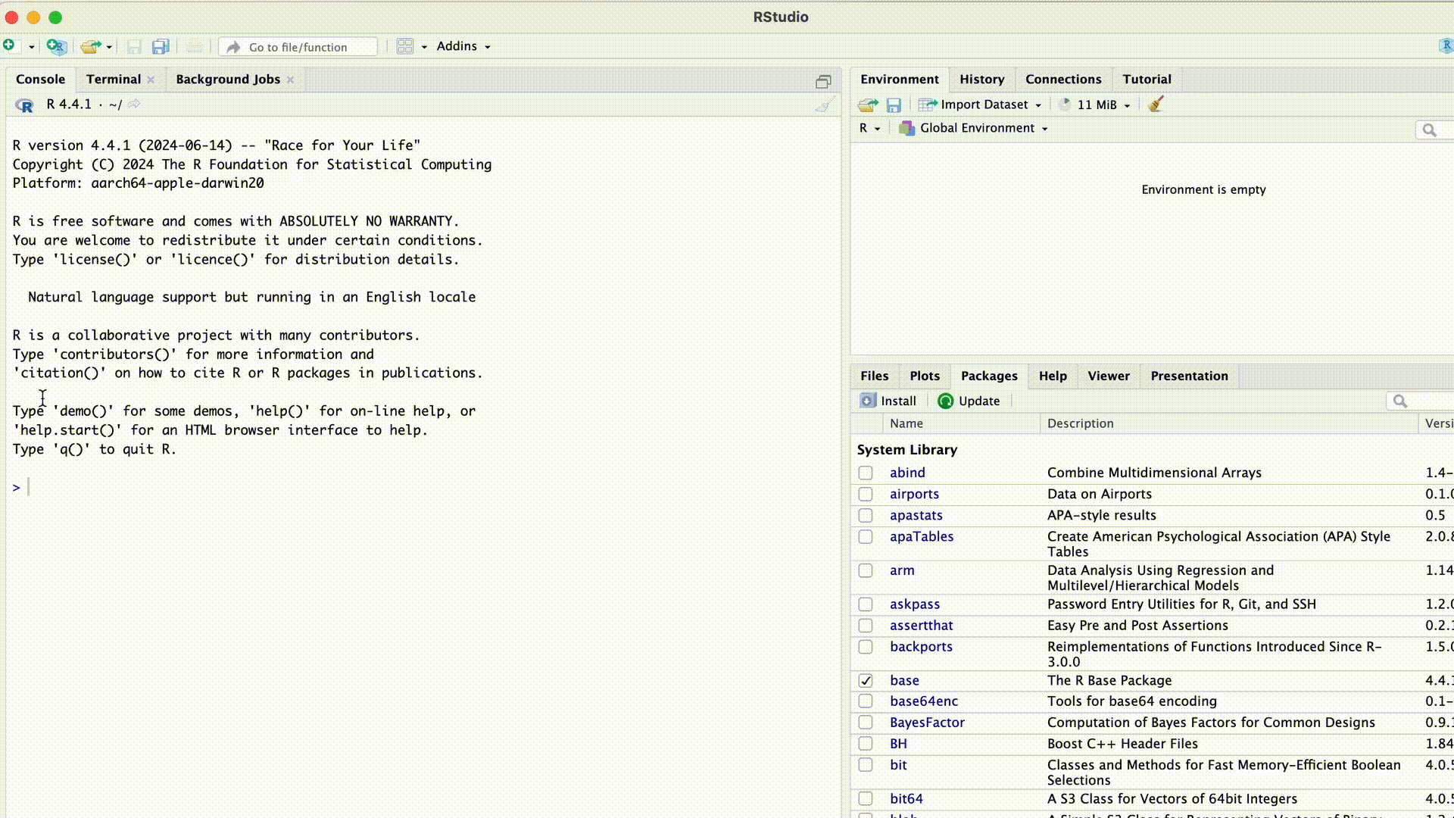This screenshot has height=818, width=1454.
Task: Switch to the Terminal tab
Action: (113, 79)
